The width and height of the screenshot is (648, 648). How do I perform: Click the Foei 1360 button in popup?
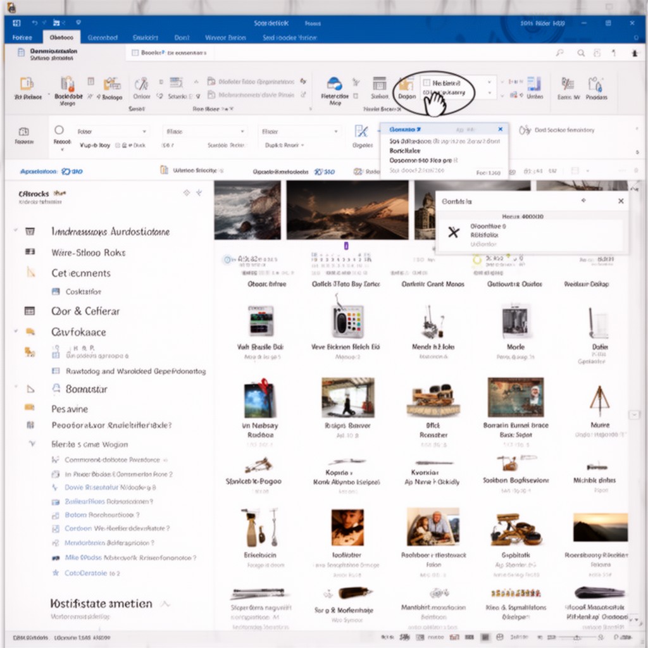[x=488, y=173]
